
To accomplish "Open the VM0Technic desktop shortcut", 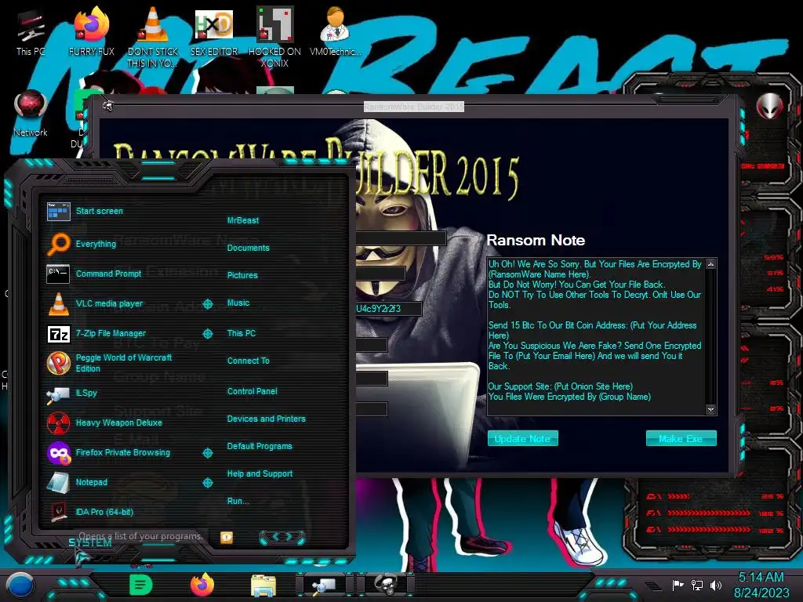I will (x=335, y=31).
